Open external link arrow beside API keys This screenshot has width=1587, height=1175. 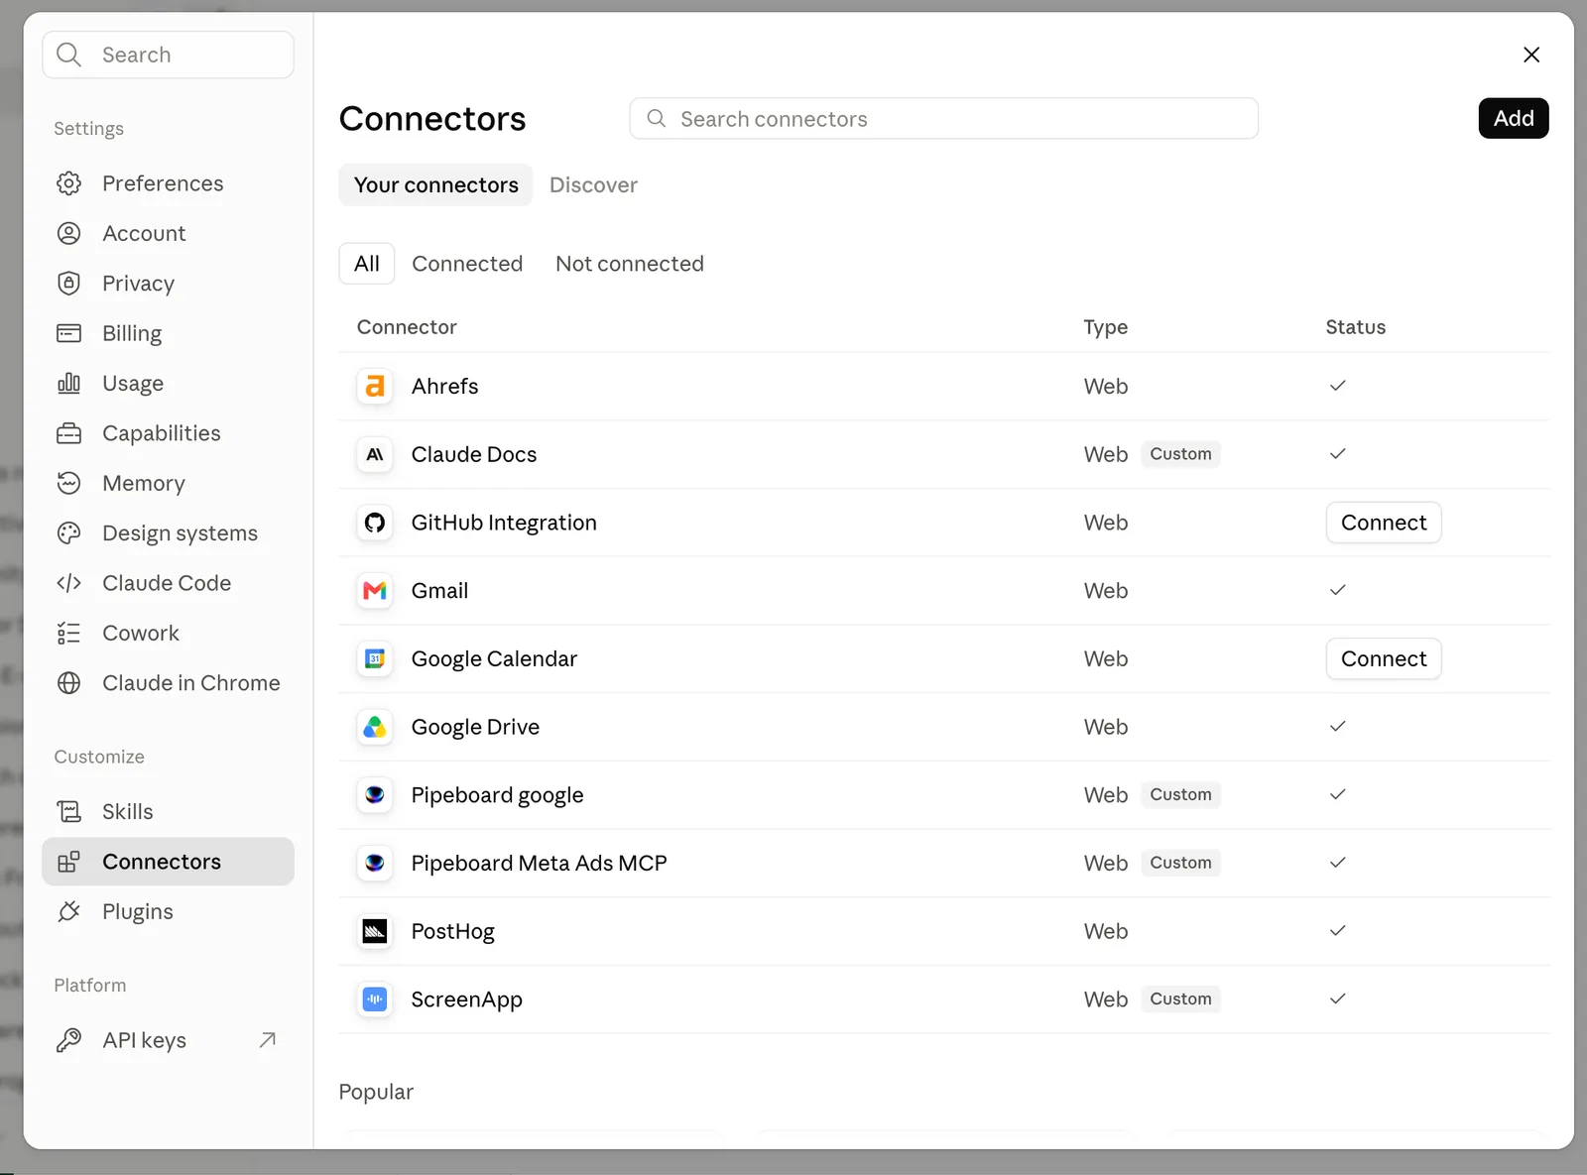(267, 1040)
